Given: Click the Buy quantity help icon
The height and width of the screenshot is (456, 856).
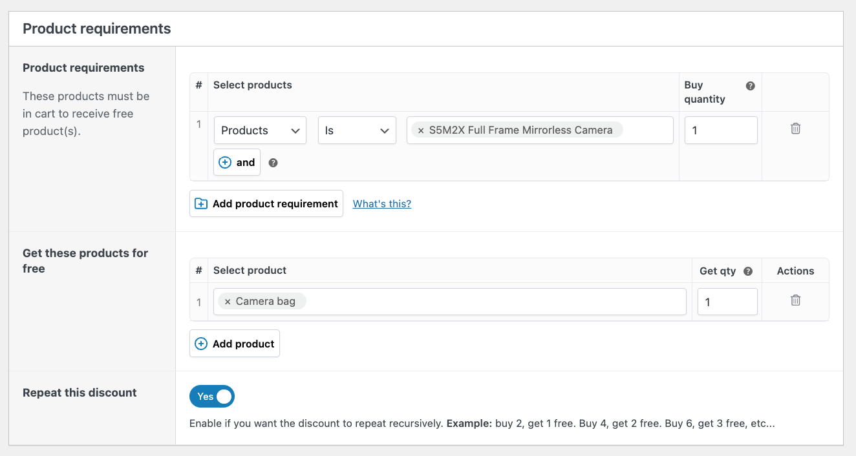Looking at the screenshot, I should tap(750, 86).
